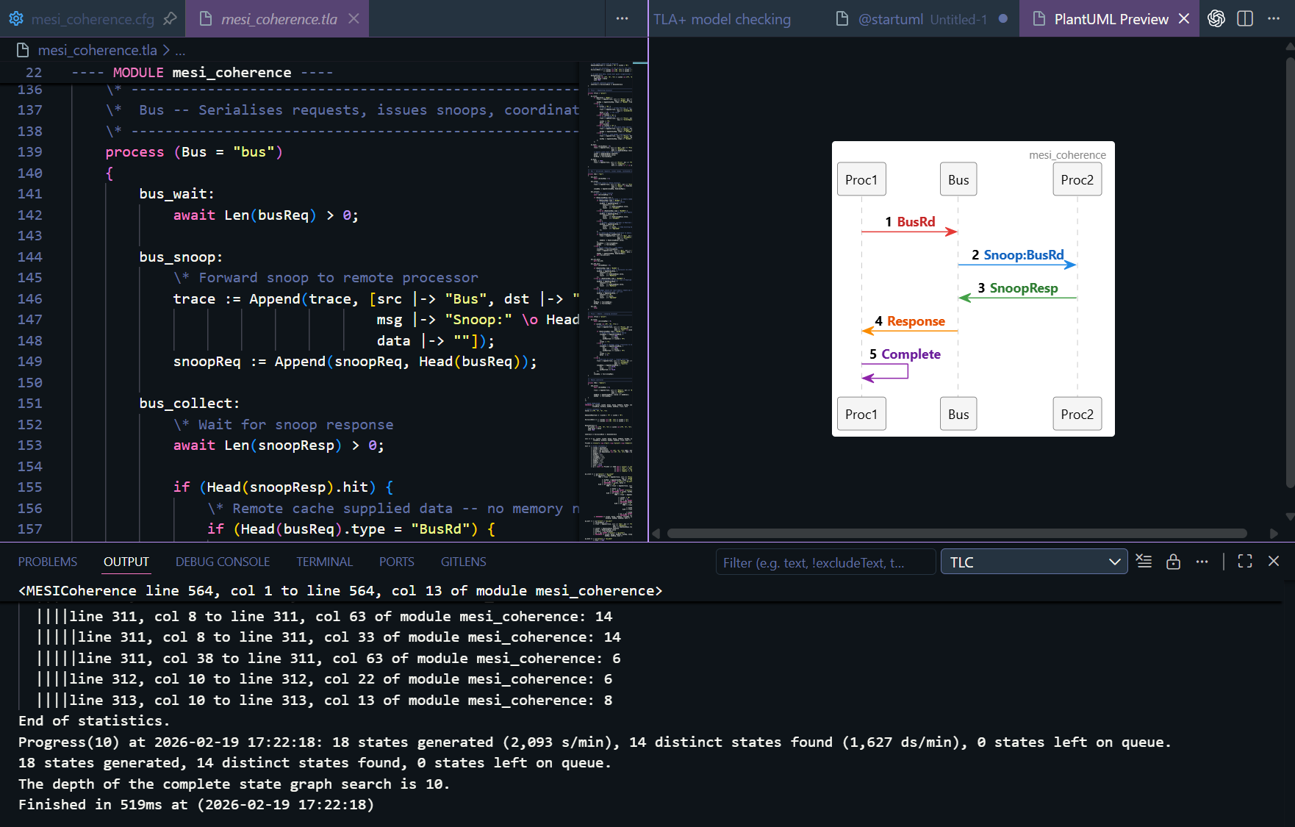Image resolution: width=1295 pixels, height=827 pixels.
Task: Close the mesi_coherence.tla editor tab
Action: [x=354, y=19]
